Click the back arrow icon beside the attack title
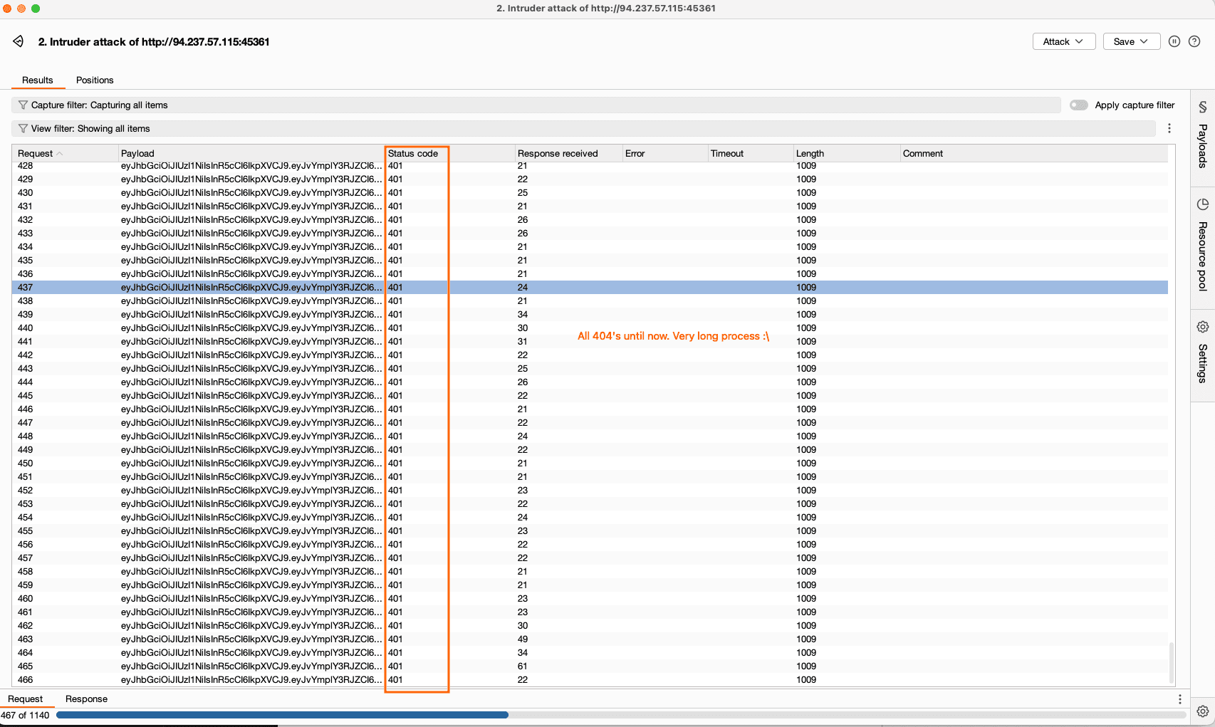The width and height of the screenshot is (1215, 727). click(19, 41)
